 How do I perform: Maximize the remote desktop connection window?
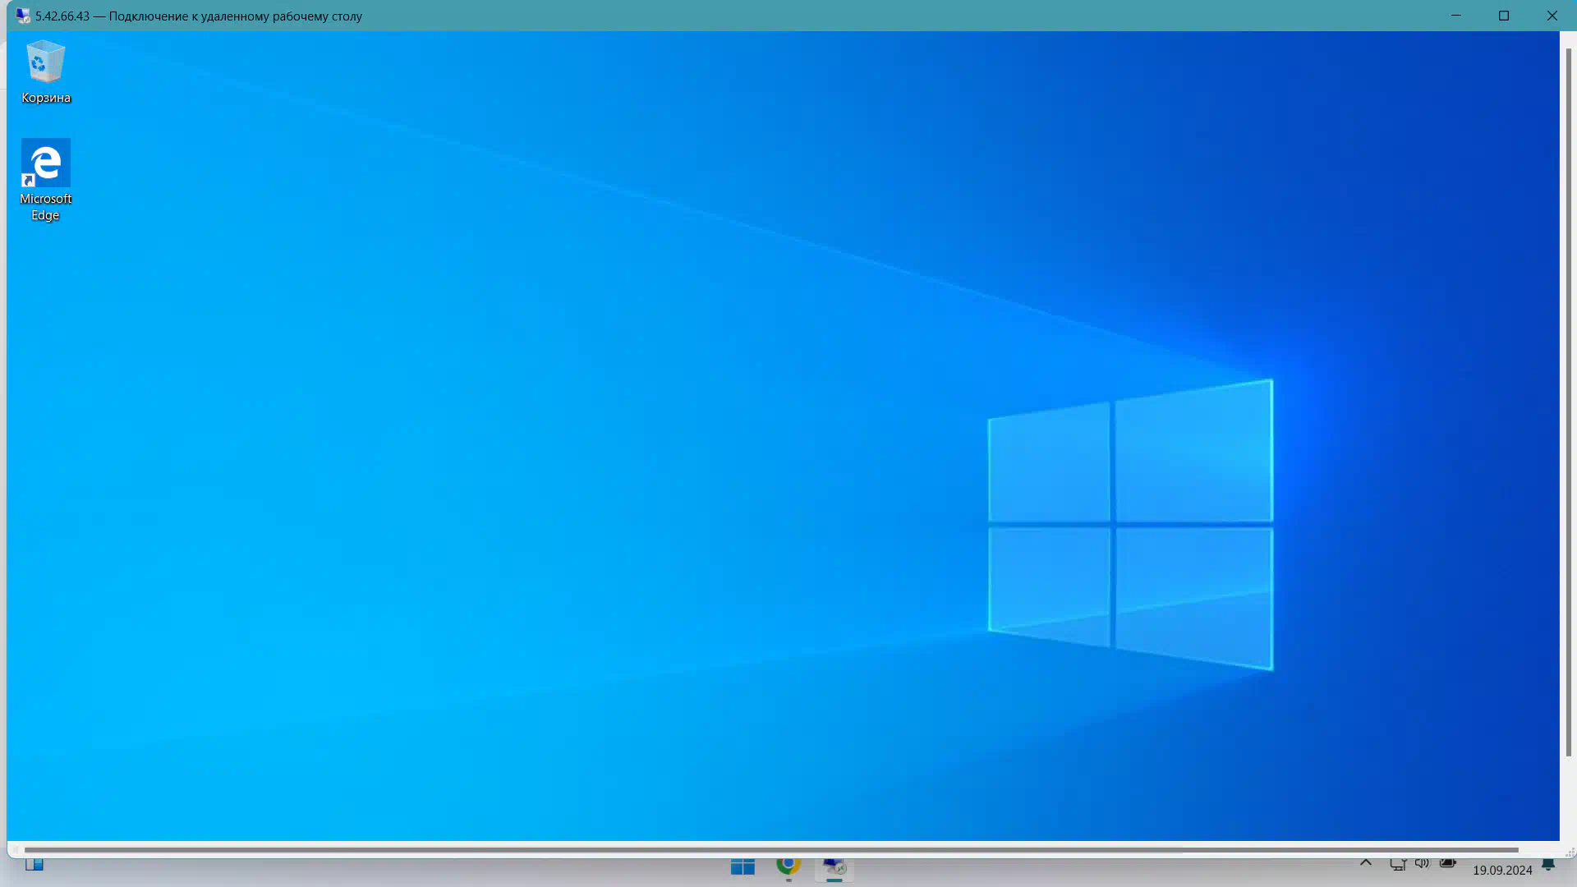pyautogui.click(x=1504, y=16)
